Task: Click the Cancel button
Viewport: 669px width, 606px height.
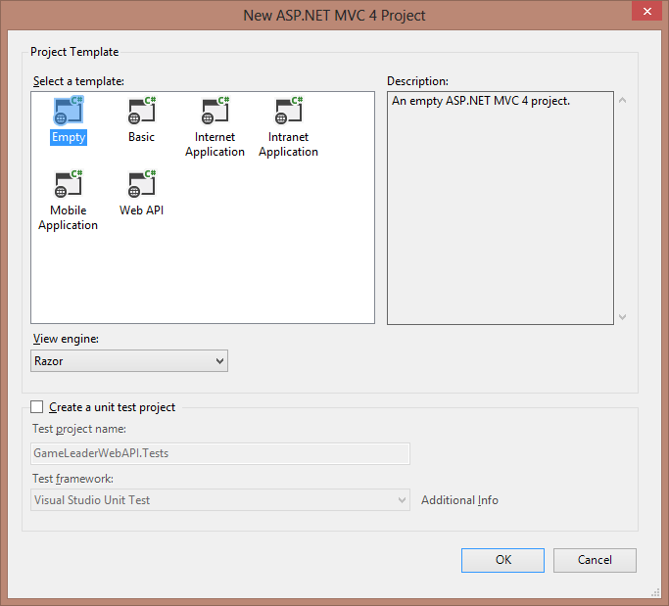Action: 595,560
